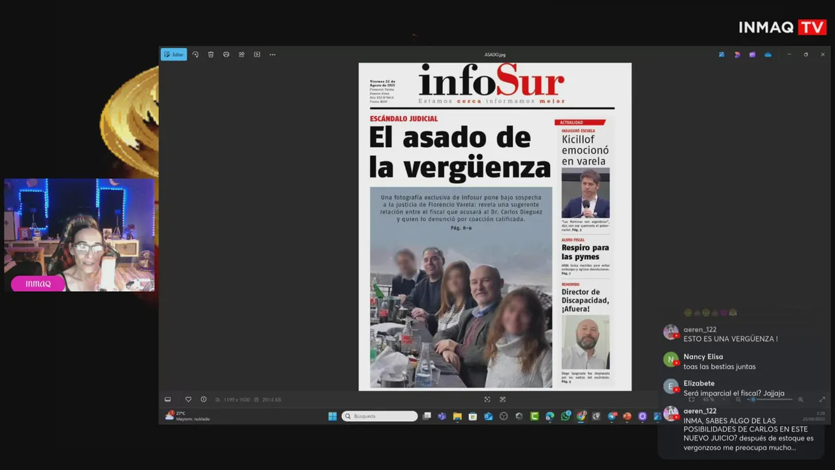835x470 pixels.
Task: Open the Editar image editor
Action: [174, 54]
